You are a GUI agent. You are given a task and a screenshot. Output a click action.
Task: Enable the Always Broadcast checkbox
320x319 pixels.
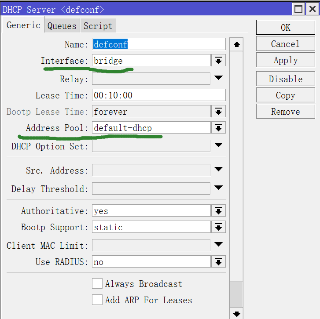click(97, 284)
